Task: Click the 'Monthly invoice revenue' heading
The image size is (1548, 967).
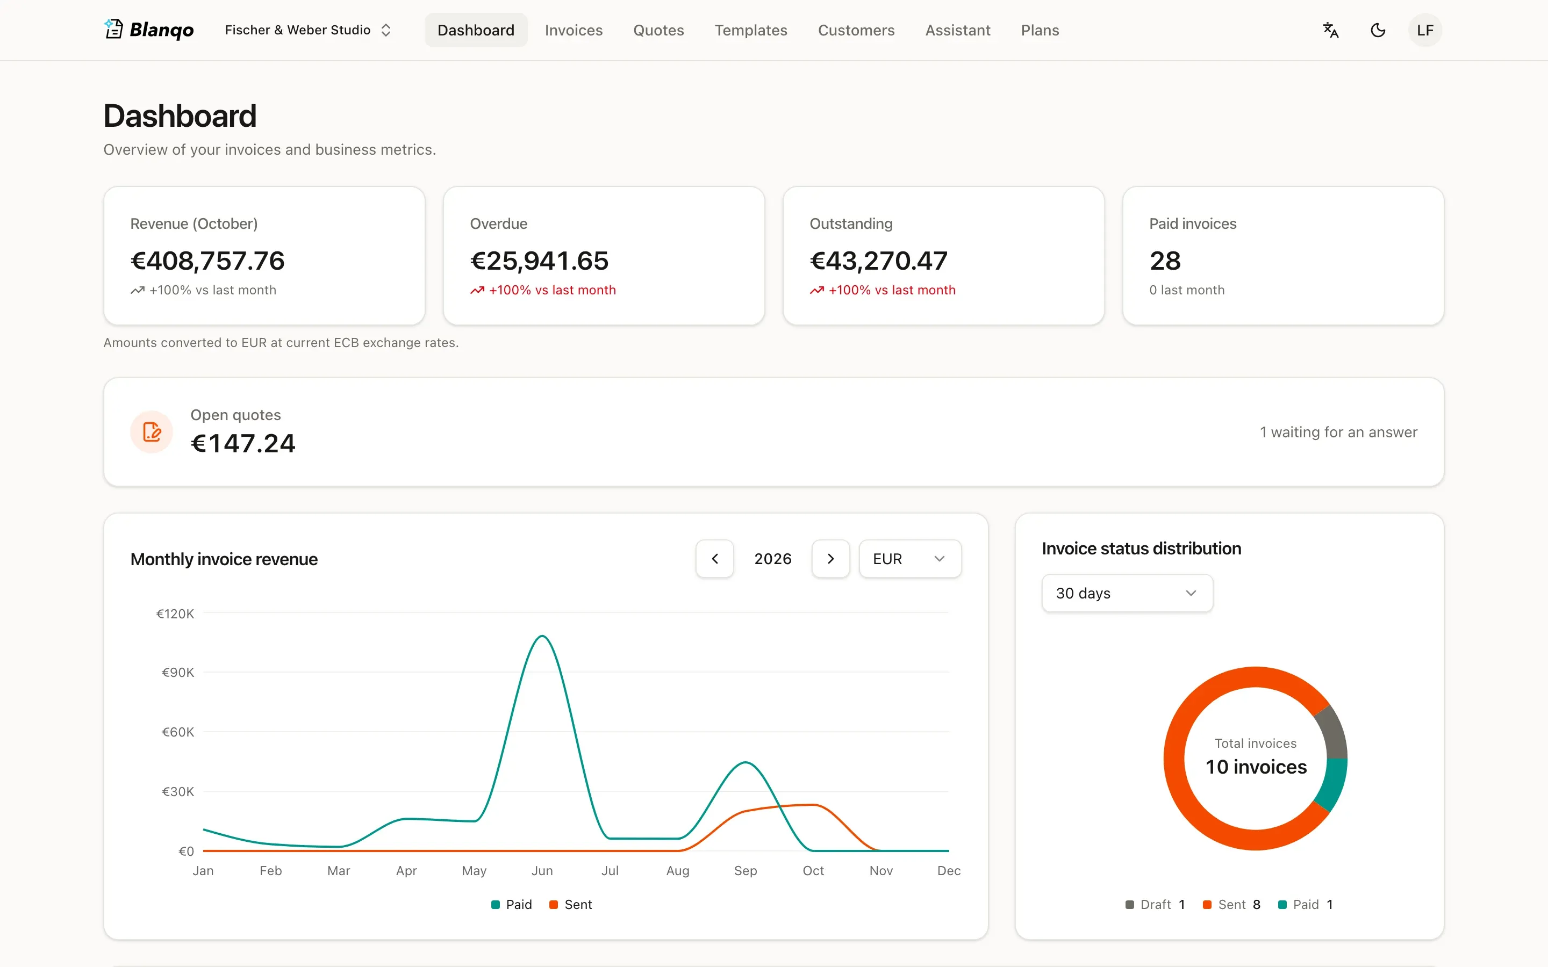Action: coord(224,560)
